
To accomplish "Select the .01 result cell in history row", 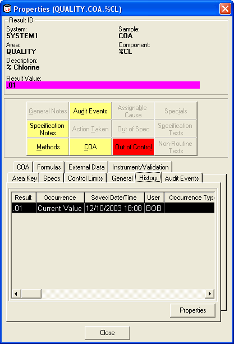I will [x=24, y=208].
